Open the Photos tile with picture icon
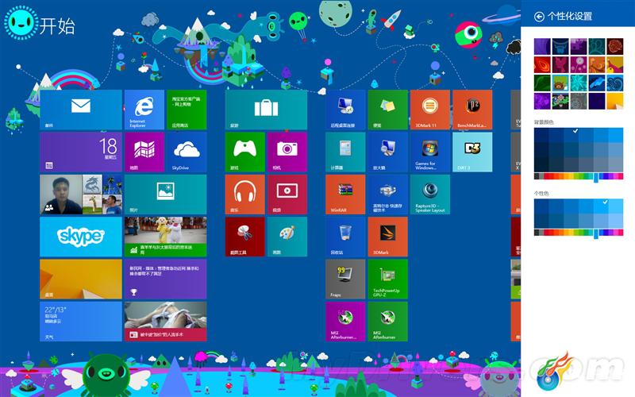The width and height of the screenshot is (635, 397). click(165, 195)
